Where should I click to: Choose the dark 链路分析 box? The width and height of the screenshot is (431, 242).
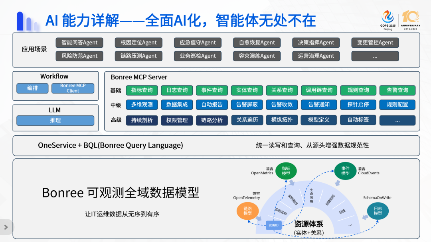point(212,120)
